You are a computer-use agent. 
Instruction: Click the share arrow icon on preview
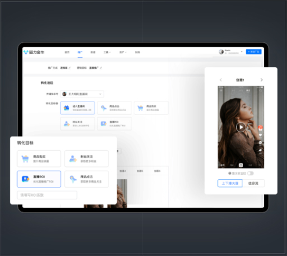click(x=260, y=150)
